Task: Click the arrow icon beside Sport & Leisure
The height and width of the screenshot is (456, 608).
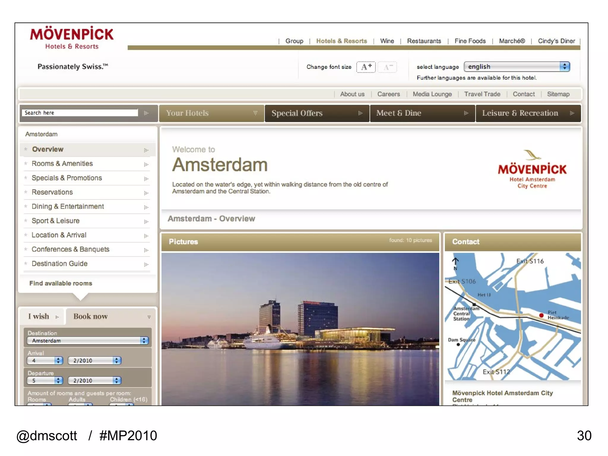Action: point(146,221)
